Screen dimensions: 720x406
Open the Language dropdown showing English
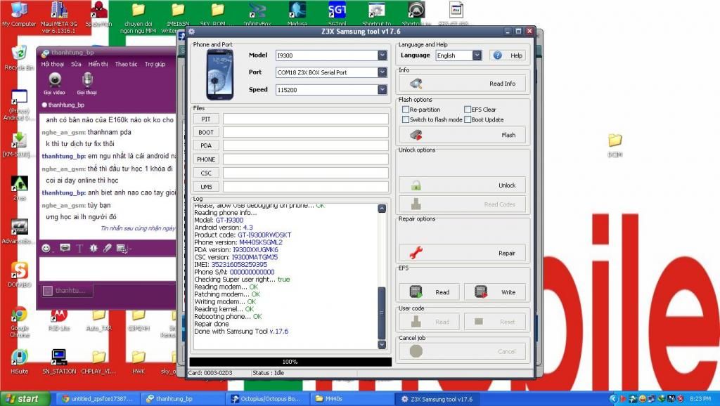[x=477, y=55]
